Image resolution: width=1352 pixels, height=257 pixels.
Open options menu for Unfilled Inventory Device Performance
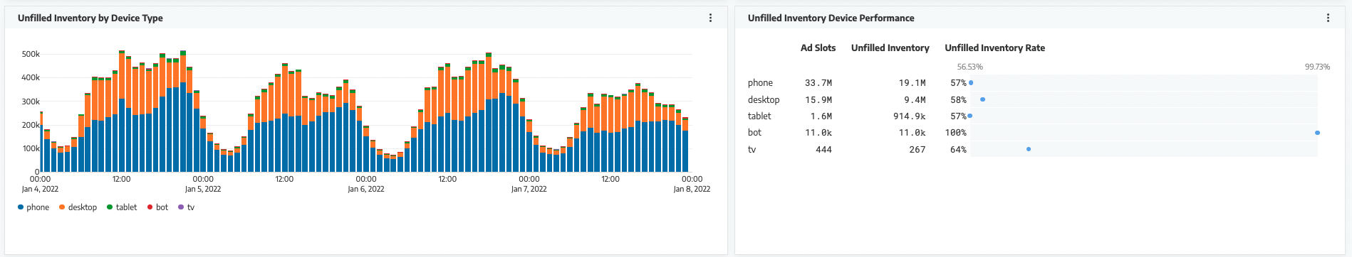1328,18
